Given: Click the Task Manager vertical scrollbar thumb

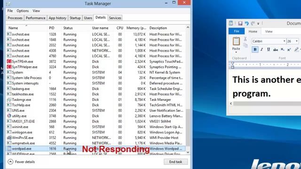Looking at the screenshot, I should coord(188,127).
